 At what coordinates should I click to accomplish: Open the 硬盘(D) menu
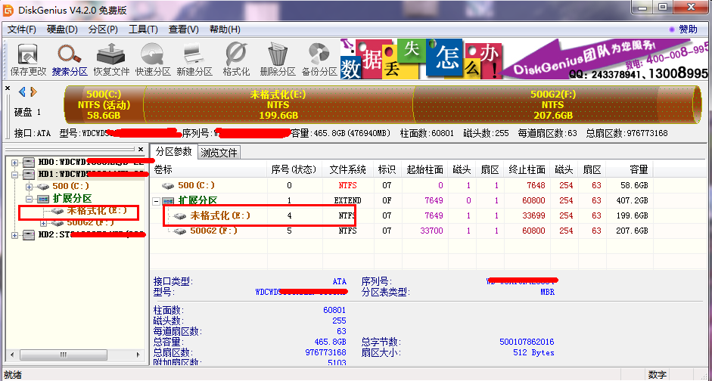pyautogui.click(x=62, y=29)
